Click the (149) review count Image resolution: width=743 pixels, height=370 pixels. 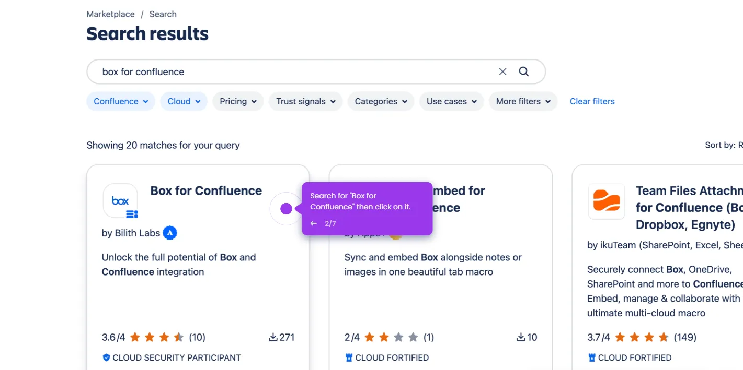[685, 337]
